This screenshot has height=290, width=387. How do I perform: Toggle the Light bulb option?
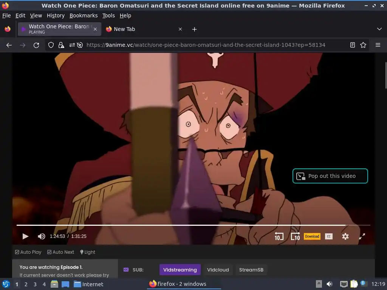88,252
